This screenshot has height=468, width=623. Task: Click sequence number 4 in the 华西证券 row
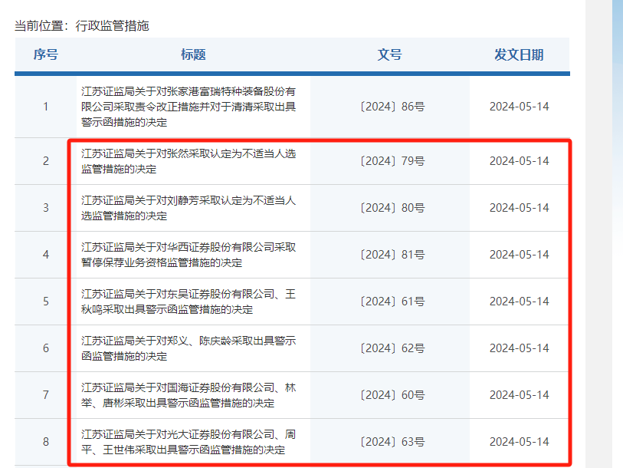pos(46,255)
